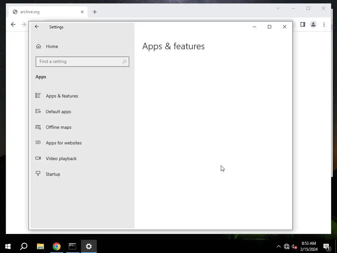Viewport: 337px width, 253px height.
Task: Toggle Chrome's side panel icon
Action: click(x=303, y=24)
